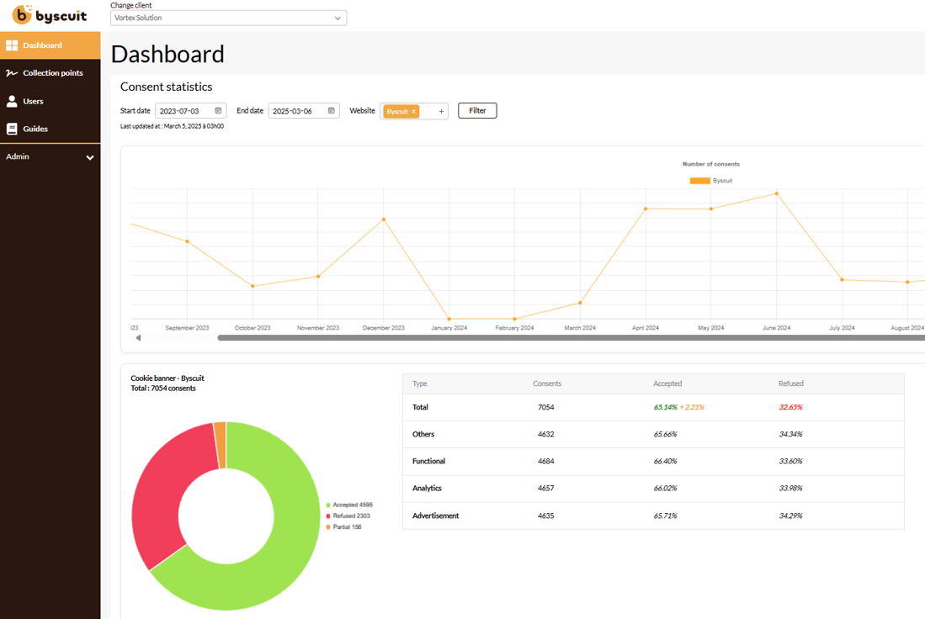Viewport: 925px width, 619px height.
Task: Click the Byscuit logo
Action: click(50, 15)
